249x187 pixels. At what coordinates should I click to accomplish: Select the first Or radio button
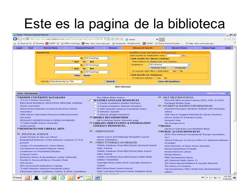[x=81, y=62]
